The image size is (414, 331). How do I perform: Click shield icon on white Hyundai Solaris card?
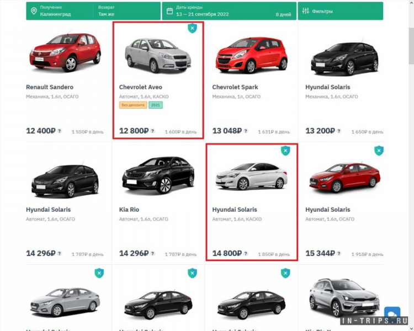point(285,151)
